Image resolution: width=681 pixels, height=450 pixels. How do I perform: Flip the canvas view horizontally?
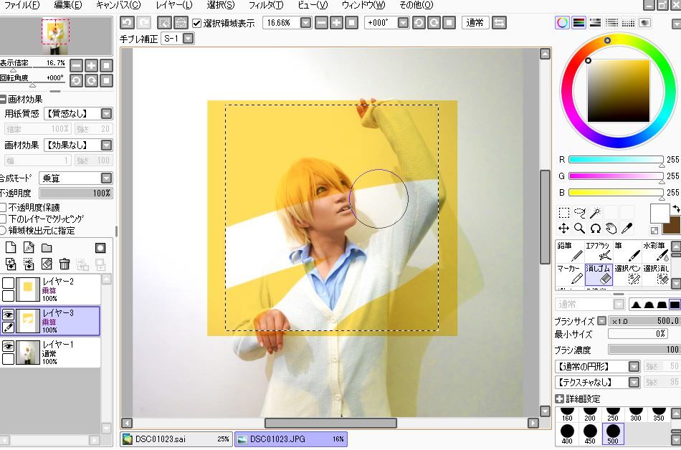(x=499, y=22)
